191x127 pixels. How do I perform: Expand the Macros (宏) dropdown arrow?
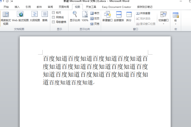point(175,24)
